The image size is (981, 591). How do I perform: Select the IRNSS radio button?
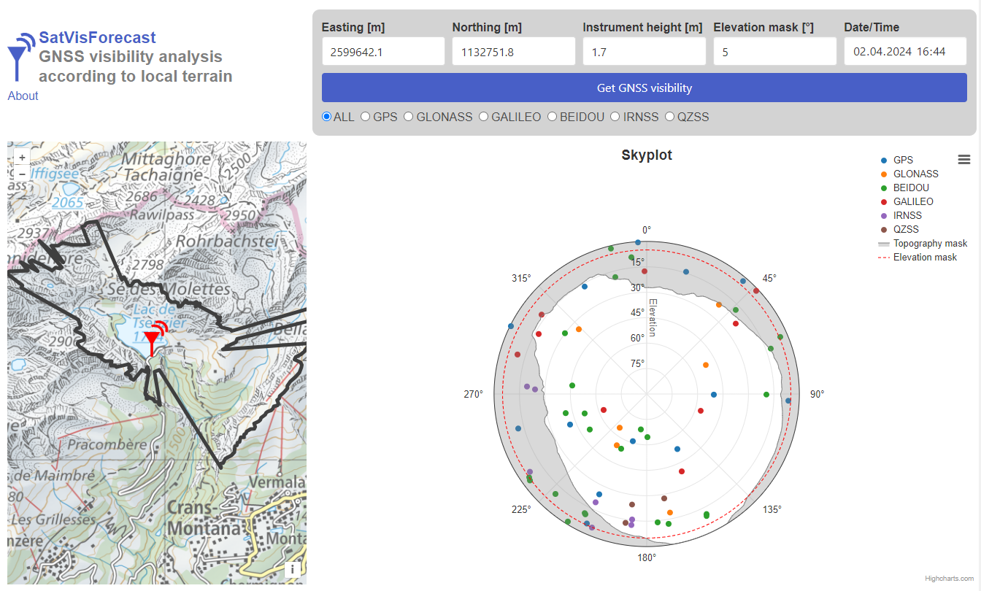[615, 117]
